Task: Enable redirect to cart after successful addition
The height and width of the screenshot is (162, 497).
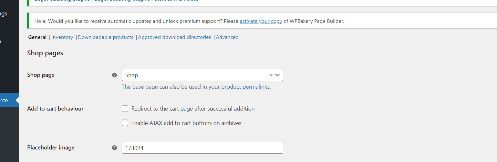Action: 125,109
